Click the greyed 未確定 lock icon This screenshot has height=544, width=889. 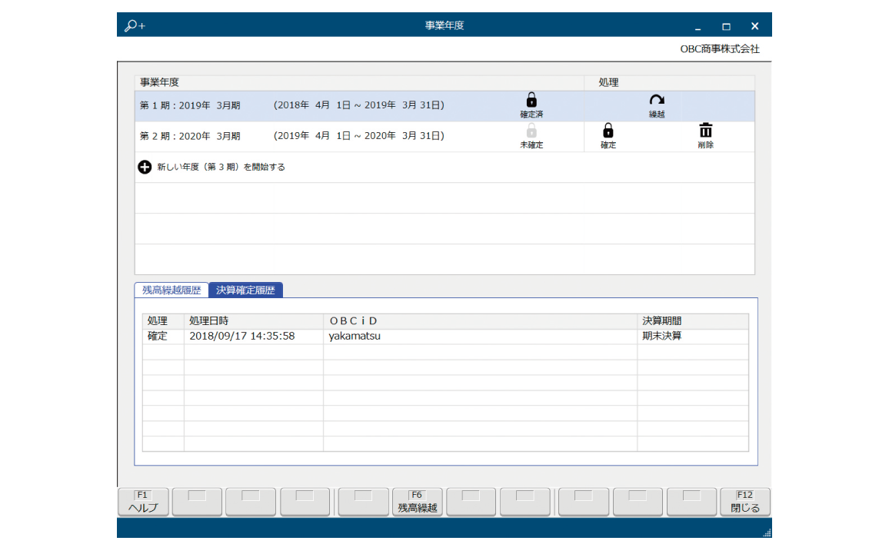point(531,131)
